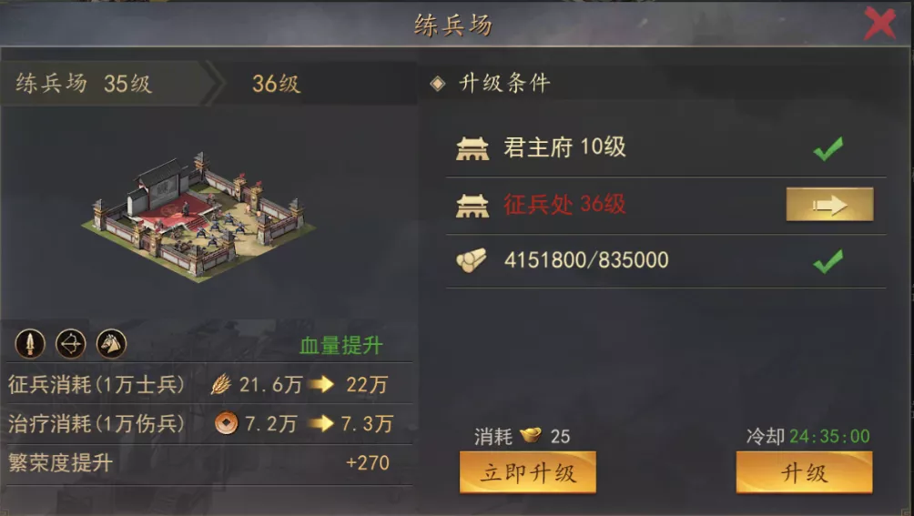The height and width of the screenshot is (516, 914).
Task: Click the copper coin icon in 治疗消耗 row
Action: point(226,423)
